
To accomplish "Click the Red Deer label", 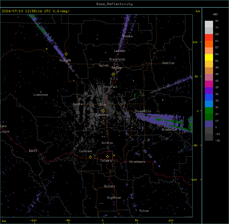I will [x=117, y=68].
